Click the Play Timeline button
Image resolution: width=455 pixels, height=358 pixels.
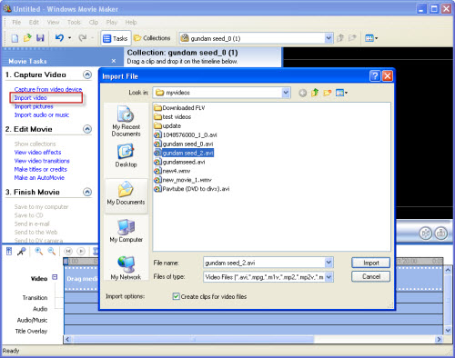coord(81,251)
